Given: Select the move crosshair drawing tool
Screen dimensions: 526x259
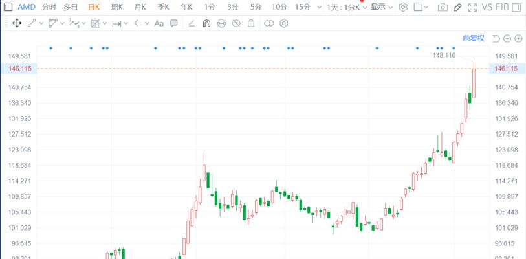Looking at the screenshot, I should (16, 23).
